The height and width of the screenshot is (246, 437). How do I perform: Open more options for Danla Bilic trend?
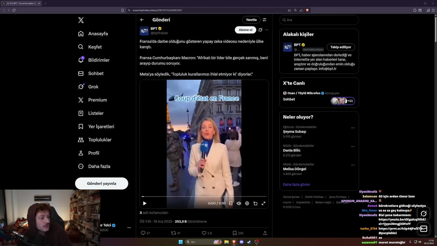pos(353,147)
